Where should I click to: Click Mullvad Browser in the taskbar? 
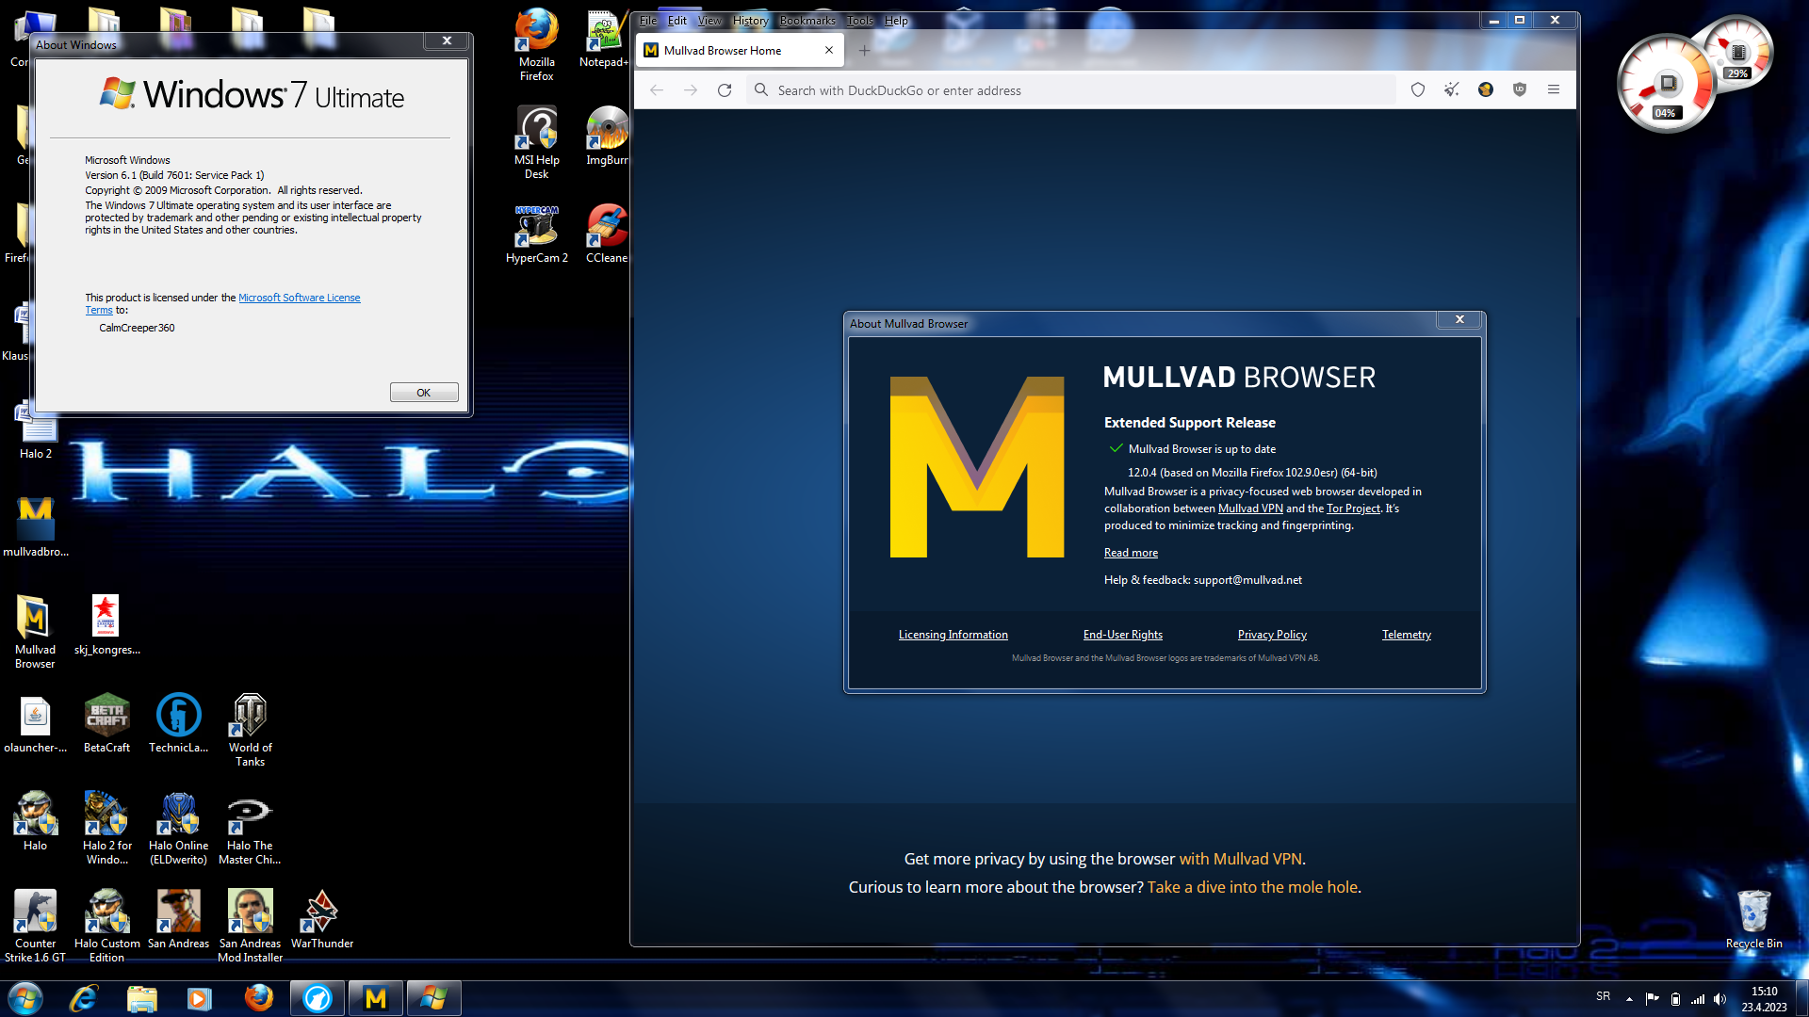[x=376, y=998]
